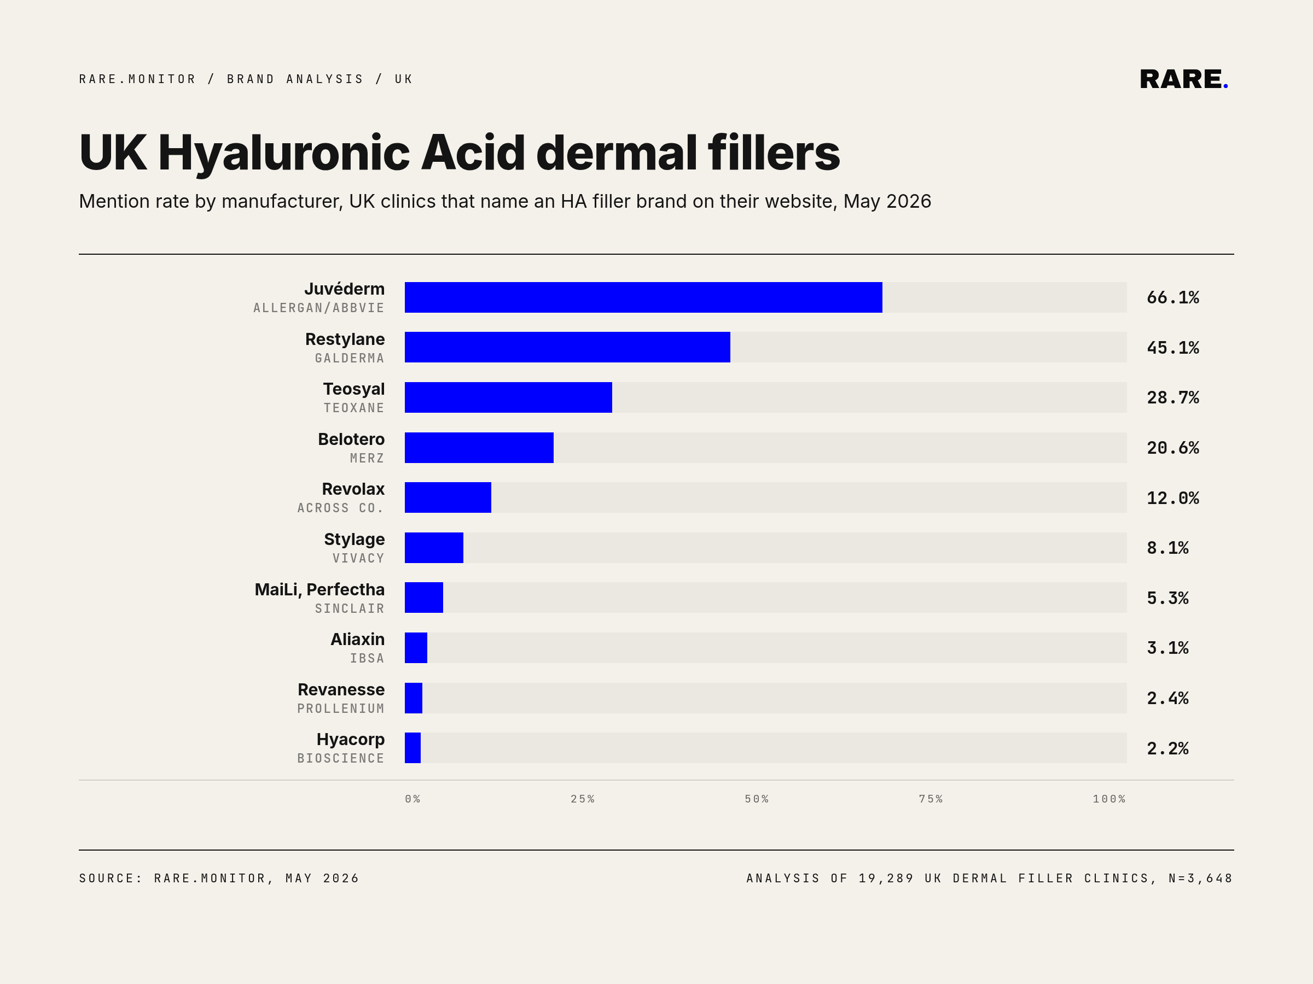The image size is (1313, 984).
Task: Select the Stylage label
Action: (355, 540)
